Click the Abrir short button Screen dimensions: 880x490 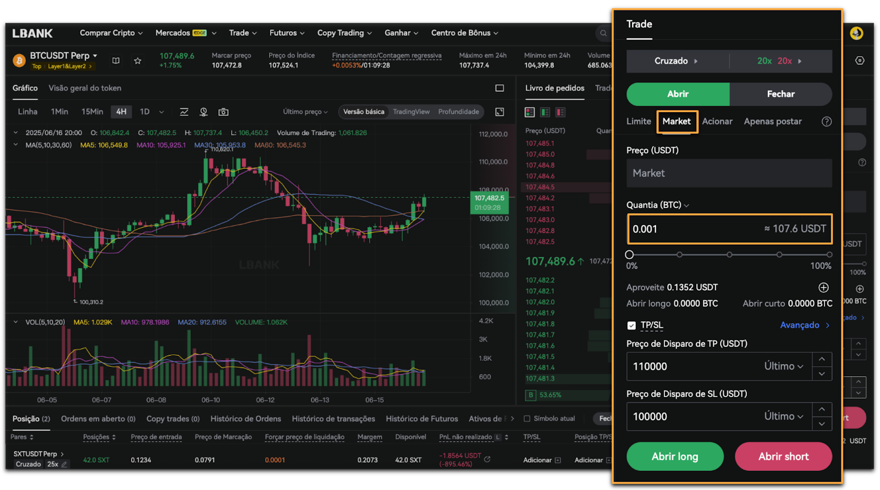pyautogui.click(x=783, y=456)
